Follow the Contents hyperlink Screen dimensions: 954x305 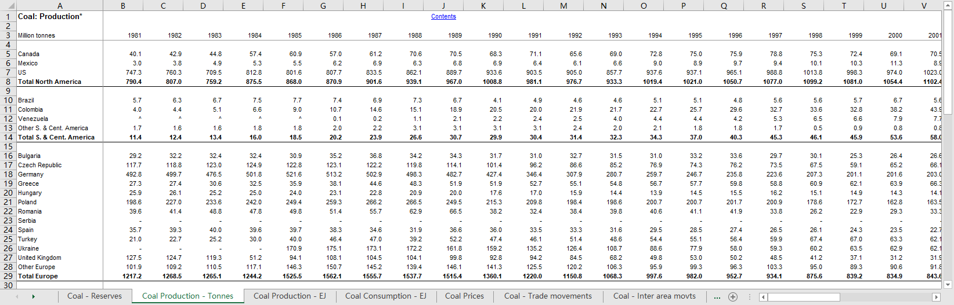coord(443,17)
